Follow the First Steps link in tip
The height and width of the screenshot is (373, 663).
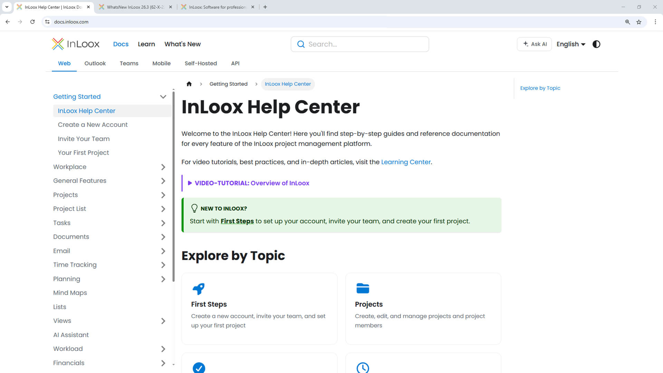click(237, 221)
